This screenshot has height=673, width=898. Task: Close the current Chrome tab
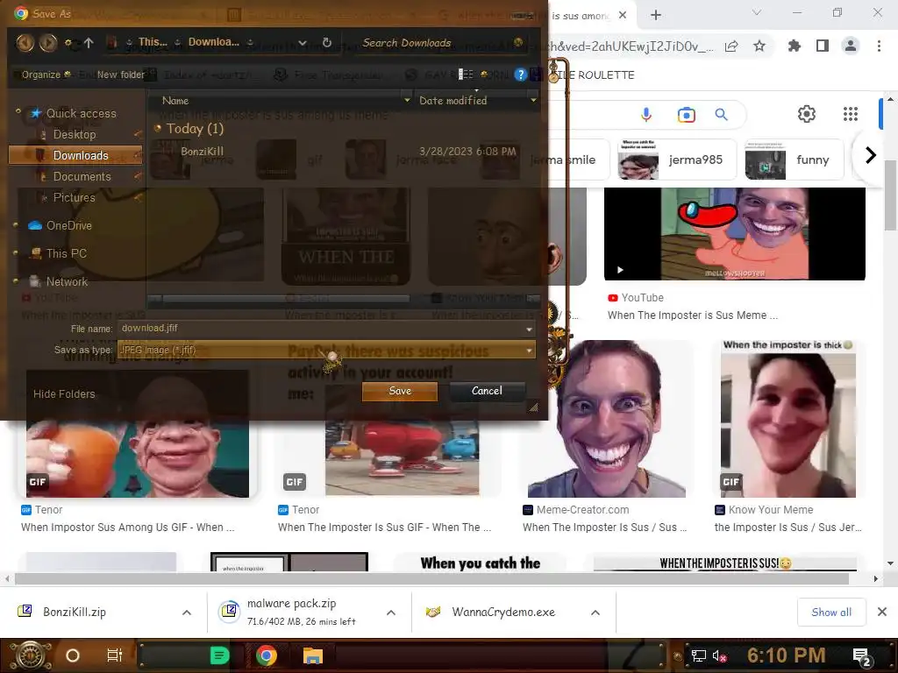click(623, 15)
